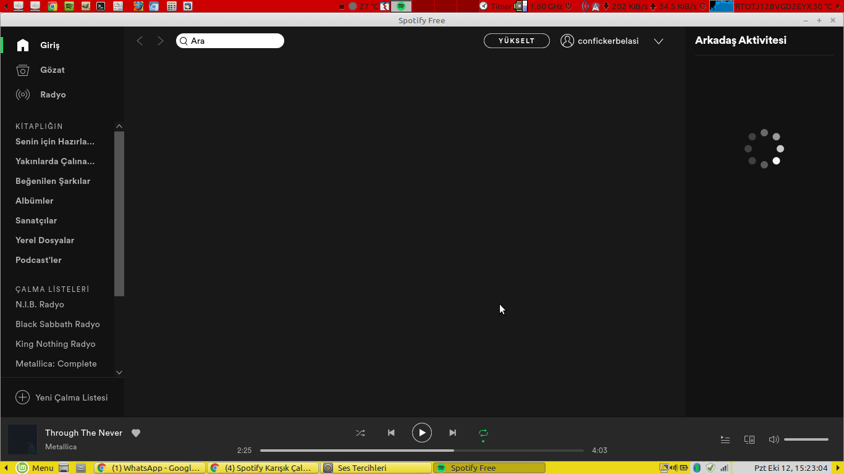Skip to the previous track
Viewport: 844px width, 474px height.
[x=391, y=433]
